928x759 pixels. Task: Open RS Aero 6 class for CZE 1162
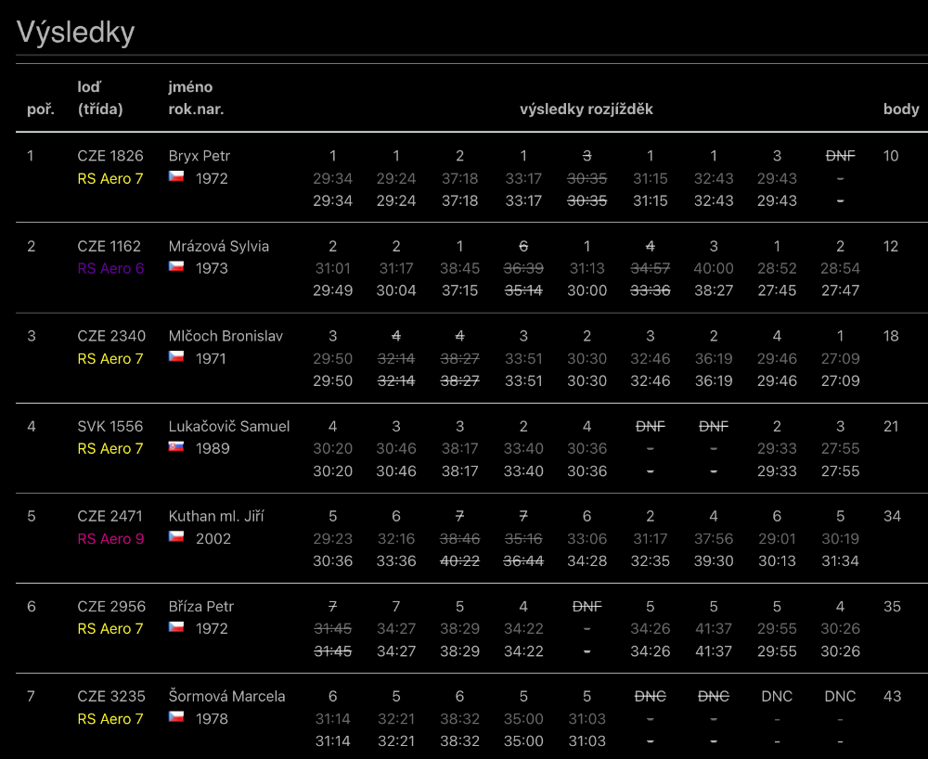(110, 268)
